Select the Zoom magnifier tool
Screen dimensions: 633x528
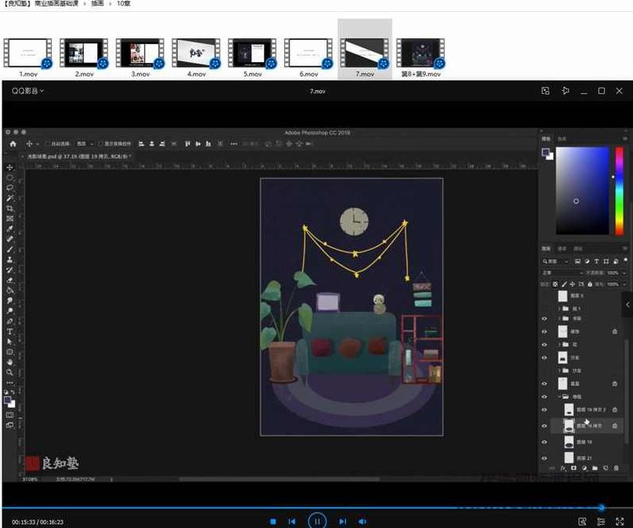click(10, 372)
